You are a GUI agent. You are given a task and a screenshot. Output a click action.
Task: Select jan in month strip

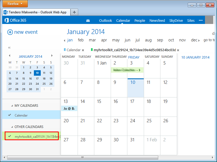70,40
